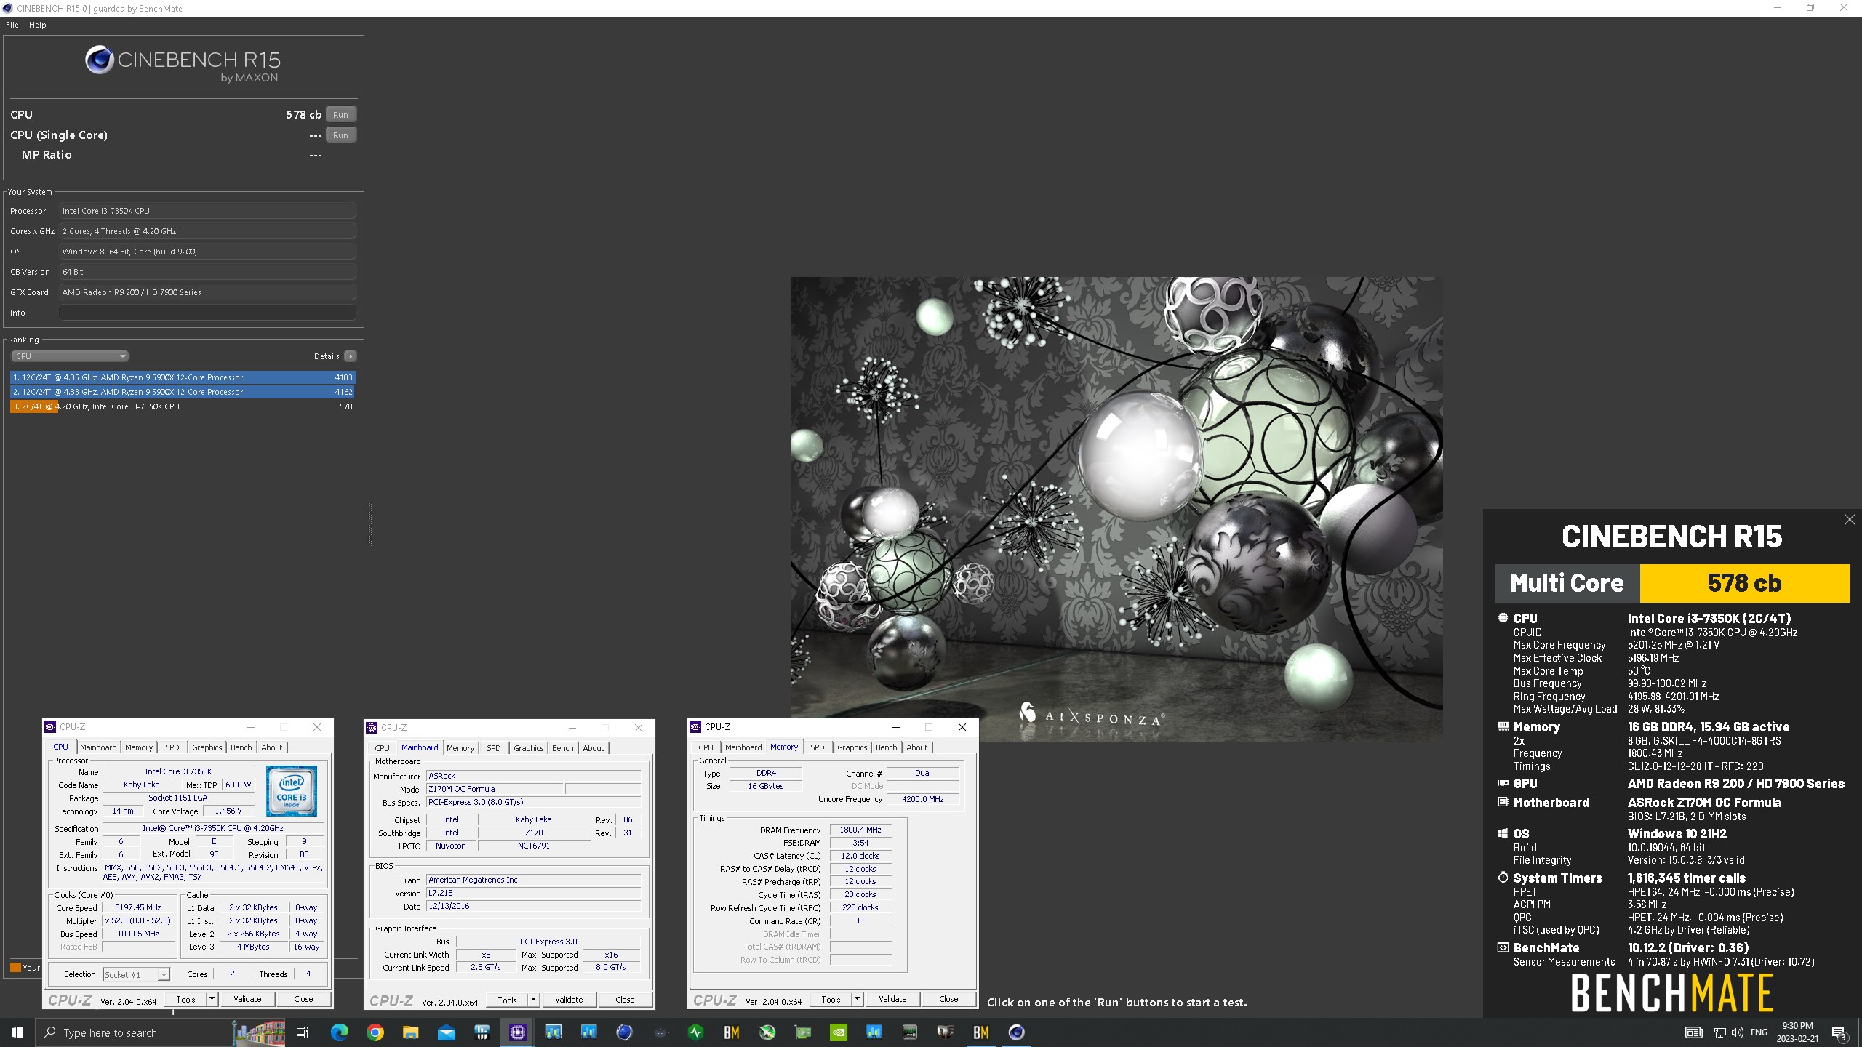The height and width of the screenshot is (1047, 1862).
Task: Click the Core Speed value 5197.45 MHz
Action: (138, 907)
